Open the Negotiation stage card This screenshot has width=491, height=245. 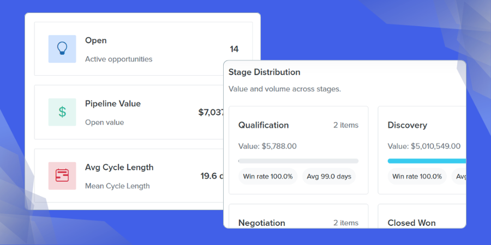point(298,216)
